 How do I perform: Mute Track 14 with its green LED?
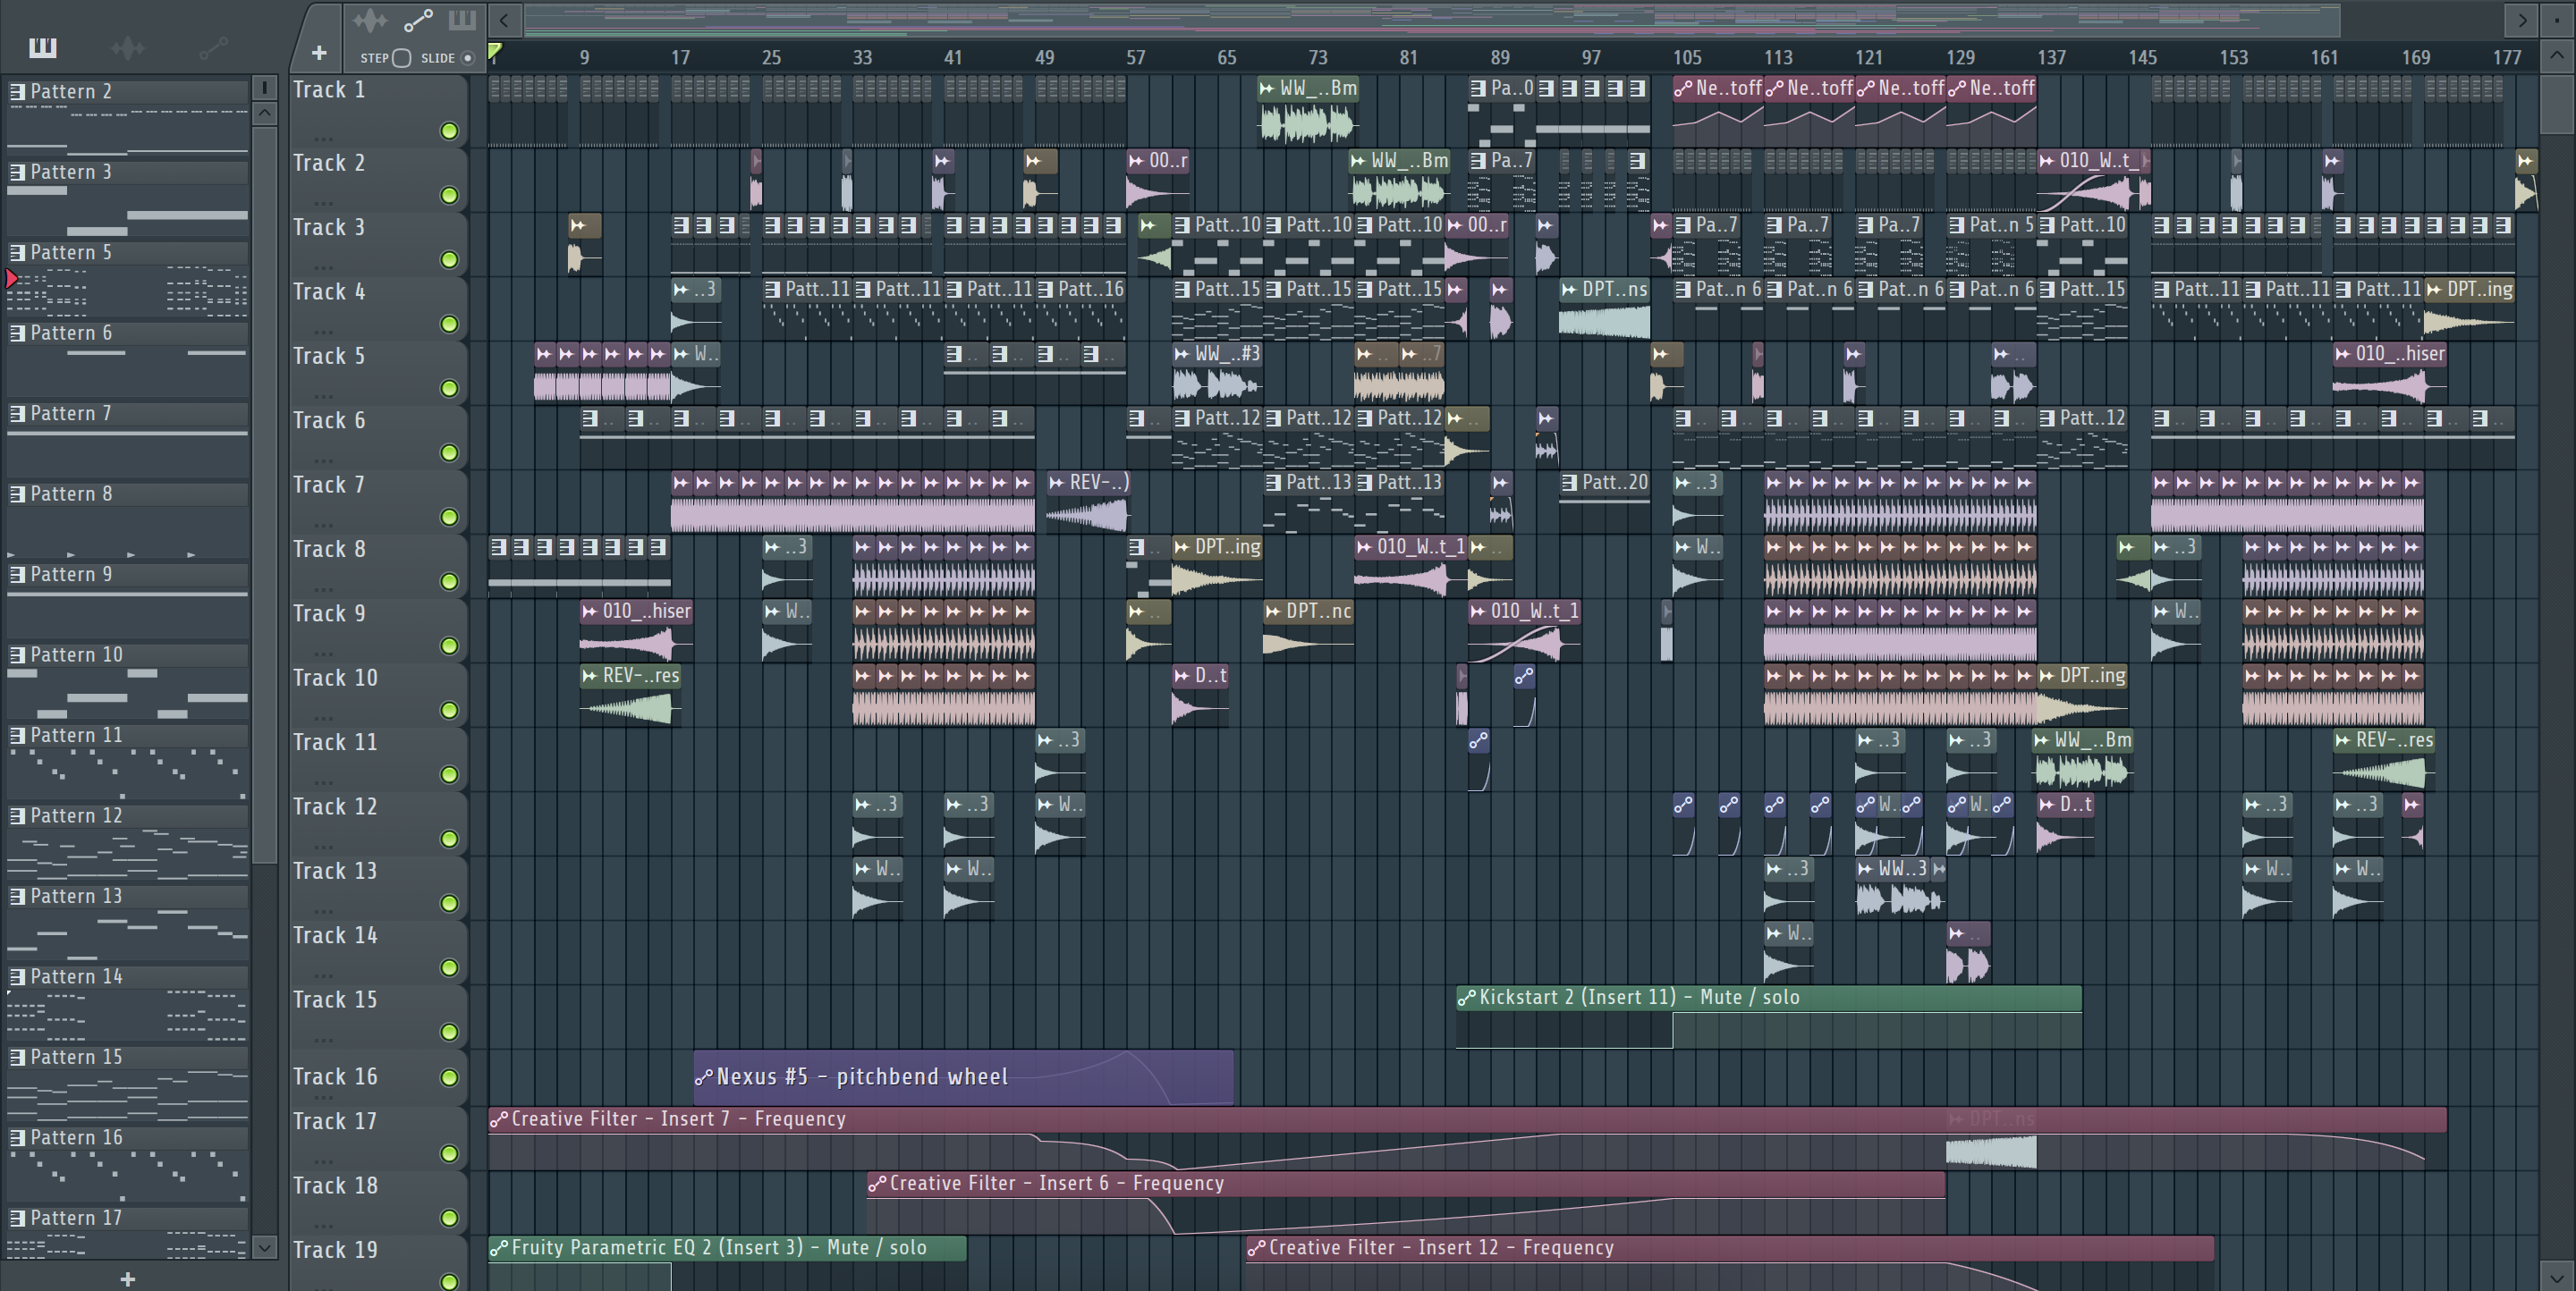click(450, 967)
